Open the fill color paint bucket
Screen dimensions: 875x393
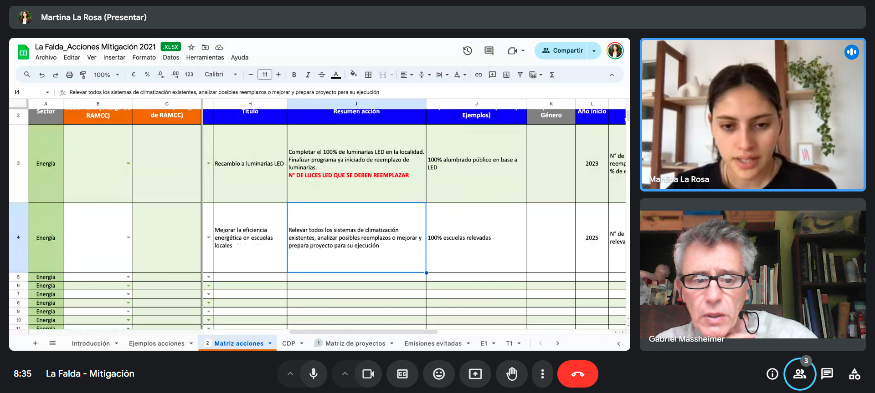tap(353, 75)
